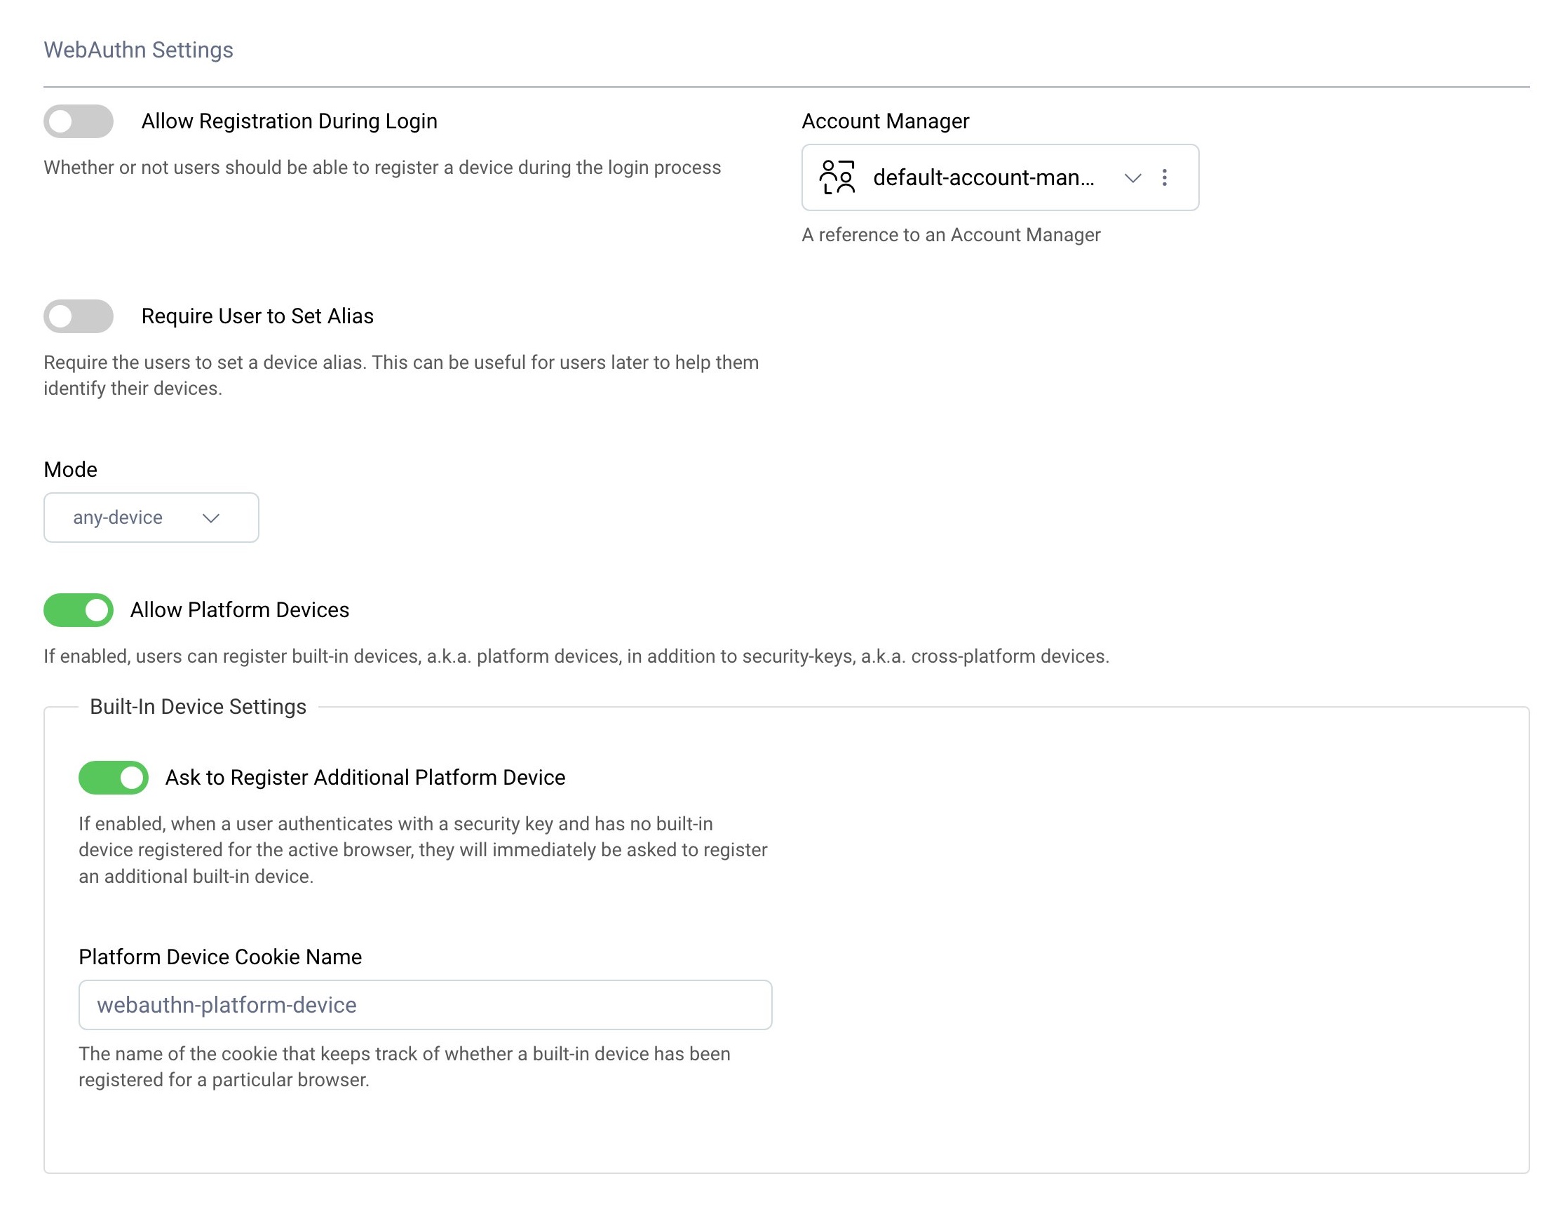This screenshot has height=1216, width=1563.
Task: Click the chevron in the Mode selector
Action: [210, 518]
